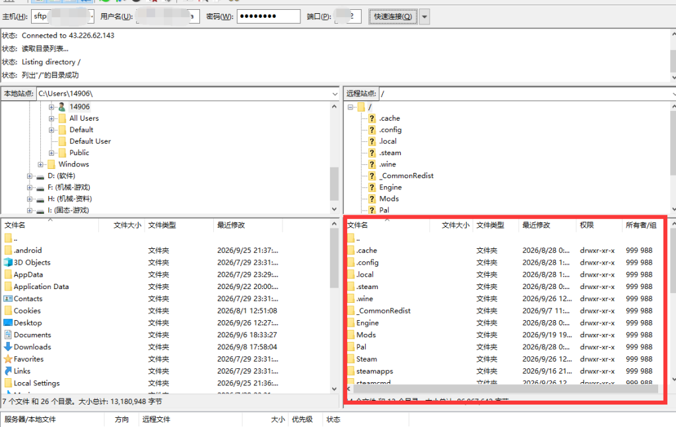The width and height of the screenshot is (676, 427).
Task: Expand the All Users tree node
Action: (x=51, y=119)
